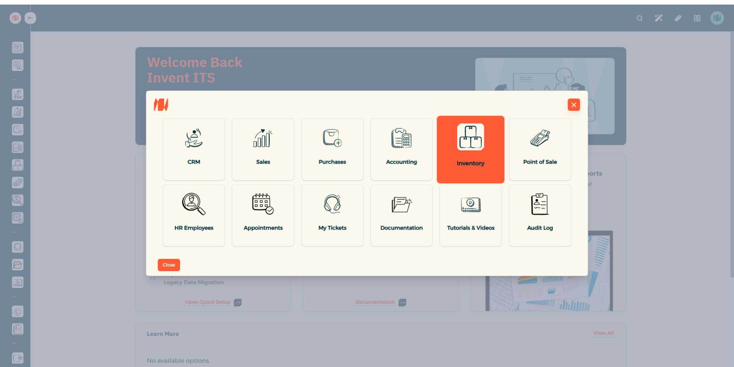The width and height of the screenshot is (734, 367).
Task: Open the CRM module tile
Action: point(194,149)
